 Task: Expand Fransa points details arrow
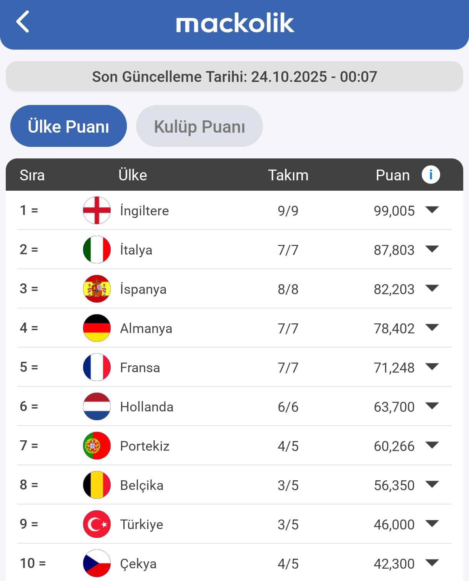pos(432,367)
